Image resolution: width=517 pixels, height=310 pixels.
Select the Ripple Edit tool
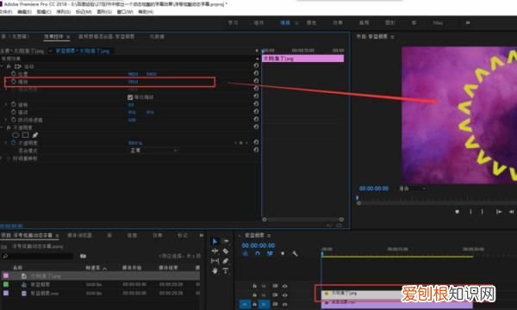215,251
